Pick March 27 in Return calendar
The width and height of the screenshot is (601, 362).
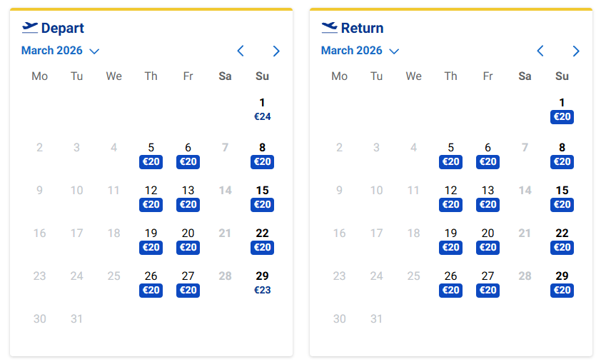pyautogui.click(x=488, y=283)
